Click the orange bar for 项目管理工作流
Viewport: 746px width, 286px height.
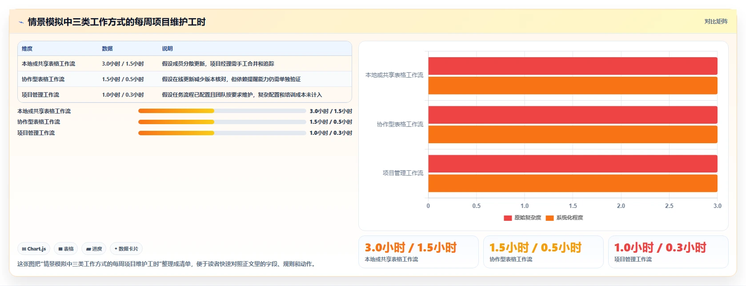573,183
